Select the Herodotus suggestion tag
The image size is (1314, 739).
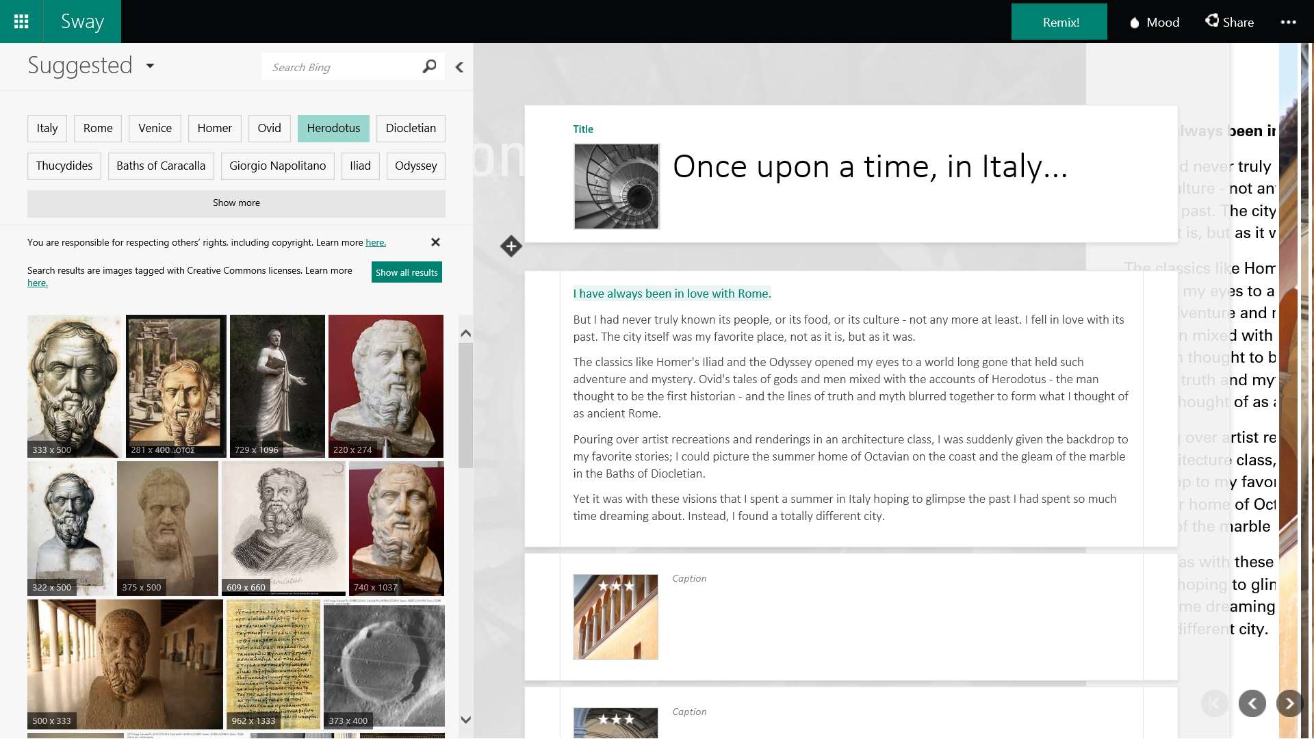(x=333, y=128)
